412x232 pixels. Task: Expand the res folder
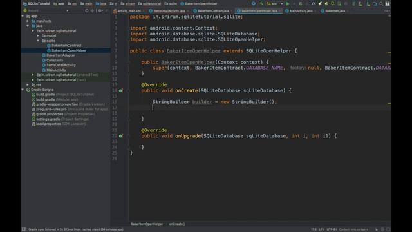28,84
